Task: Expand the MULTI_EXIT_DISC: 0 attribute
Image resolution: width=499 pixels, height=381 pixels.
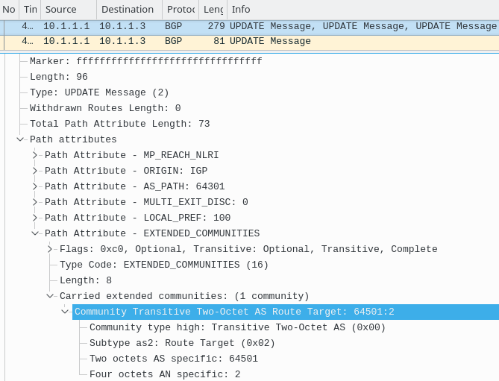Action: coord(35,202)
